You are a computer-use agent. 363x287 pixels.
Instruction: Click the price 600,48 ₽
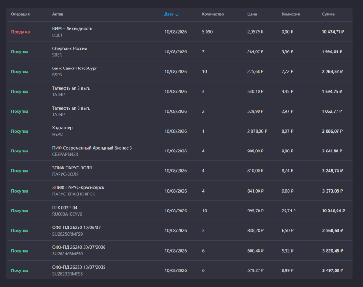[x=255, y=251]
